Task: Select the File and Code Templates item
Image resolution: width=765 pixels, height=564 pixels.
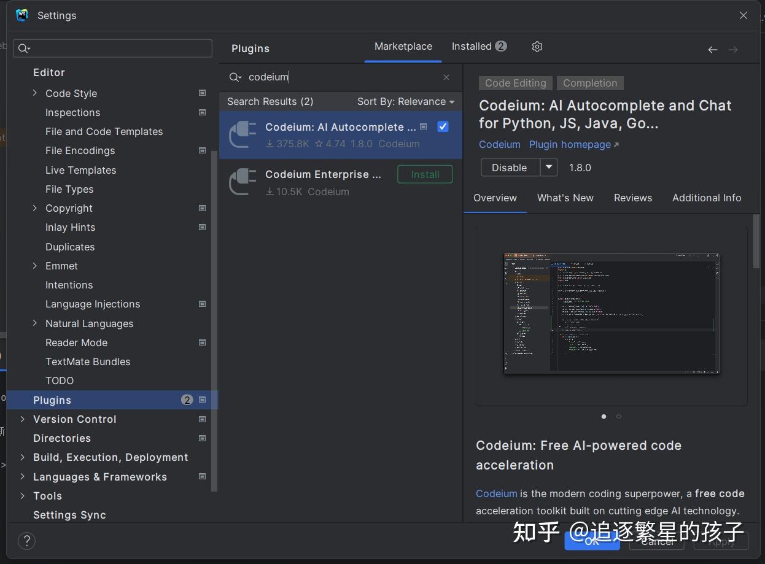Action: click(104, 131)
